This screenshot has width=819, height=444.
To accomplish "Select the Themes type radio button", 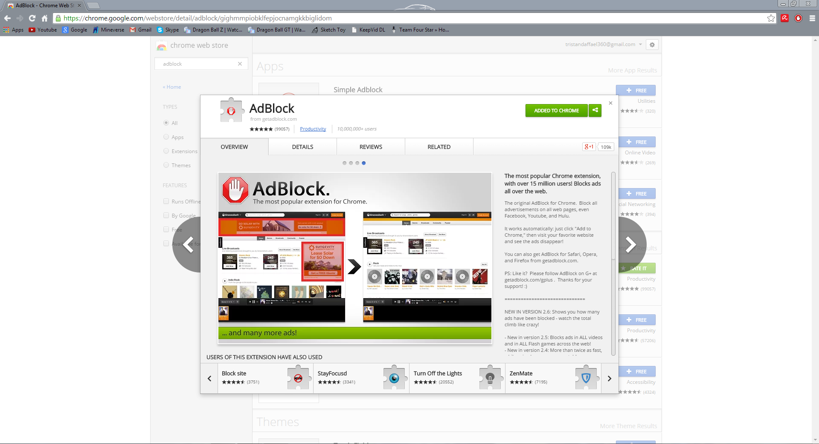I will [x=166, y=165].
